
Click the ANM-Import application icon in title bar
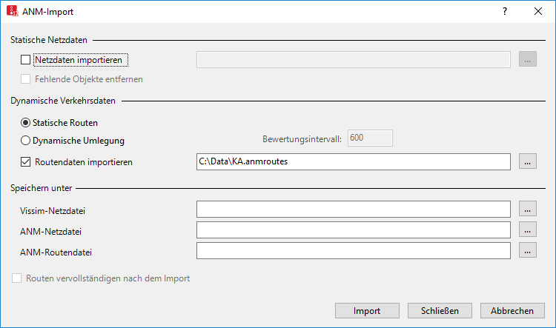(12, 12)
